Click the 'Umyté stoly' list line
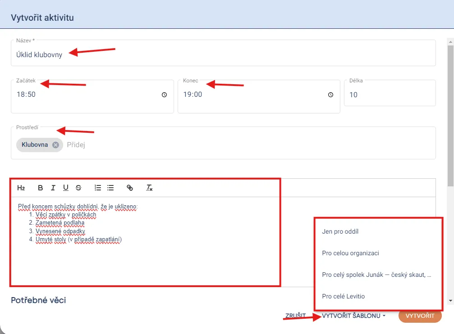This screenshot has width=454, height=334. pyautogui.click(x=78, y=239)
